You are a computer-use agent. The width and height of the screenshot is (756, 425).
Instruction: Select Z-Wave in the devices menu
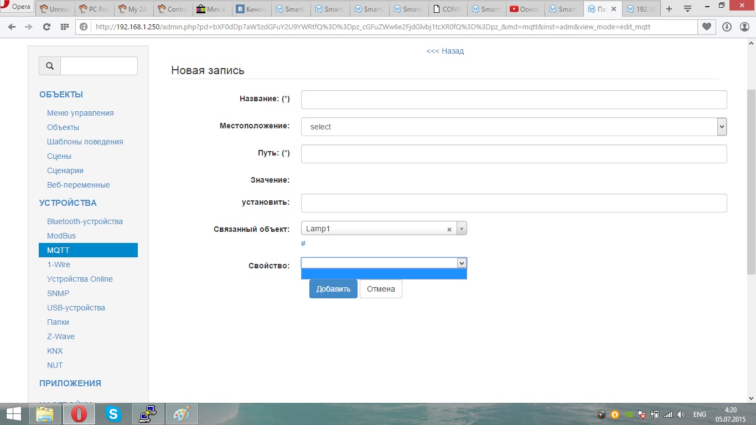(61, 336)
